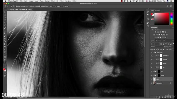Screen dimensions: 177x99
Task: Select the Blur tool
Action: [x=5, y=44]
